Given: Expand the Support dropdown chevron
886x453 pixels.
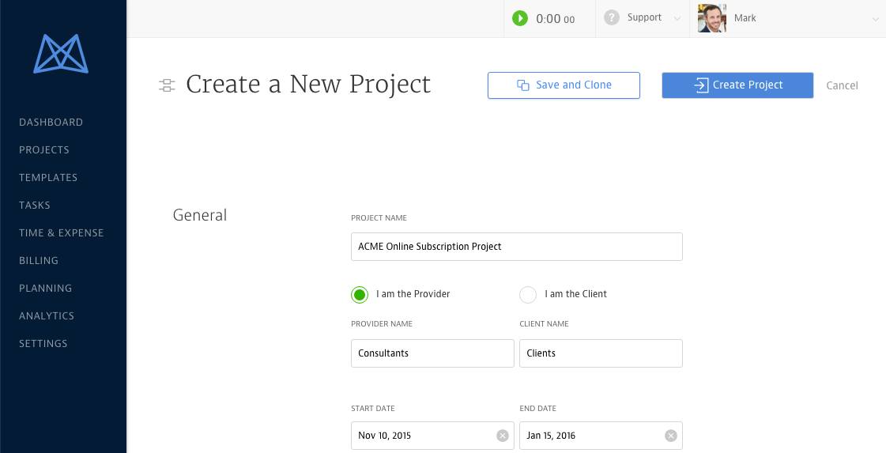Looking at the screenshot, I should pos(677,18).
